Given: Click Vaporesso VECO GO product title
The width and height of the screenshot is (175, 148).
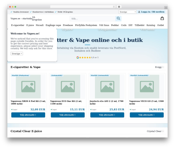Looking at the screenshot, I should [146, 103].
